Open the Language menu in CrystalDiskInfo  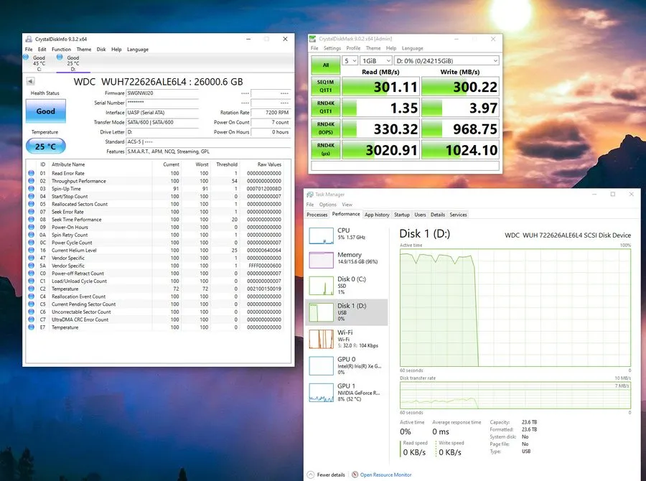click(x=138, y=49)
